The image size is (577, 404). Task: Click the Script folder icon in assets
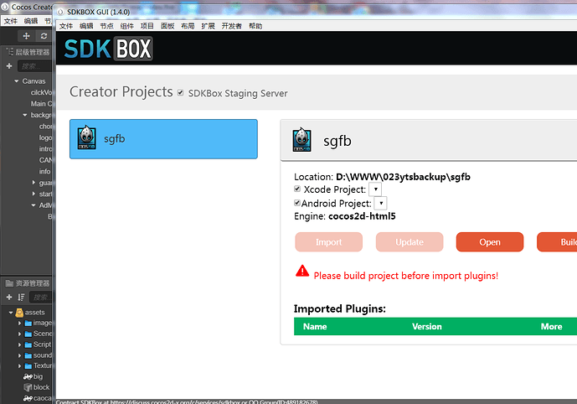28,344
